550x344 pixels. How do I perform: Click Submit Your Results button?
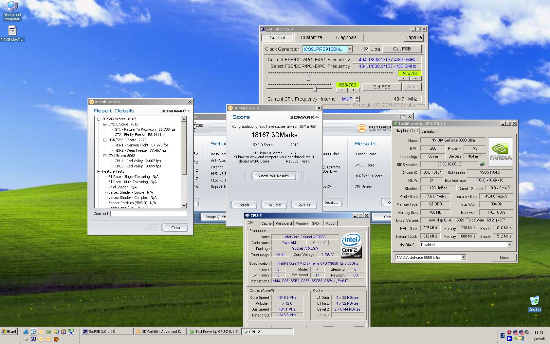tap(274, 176)
